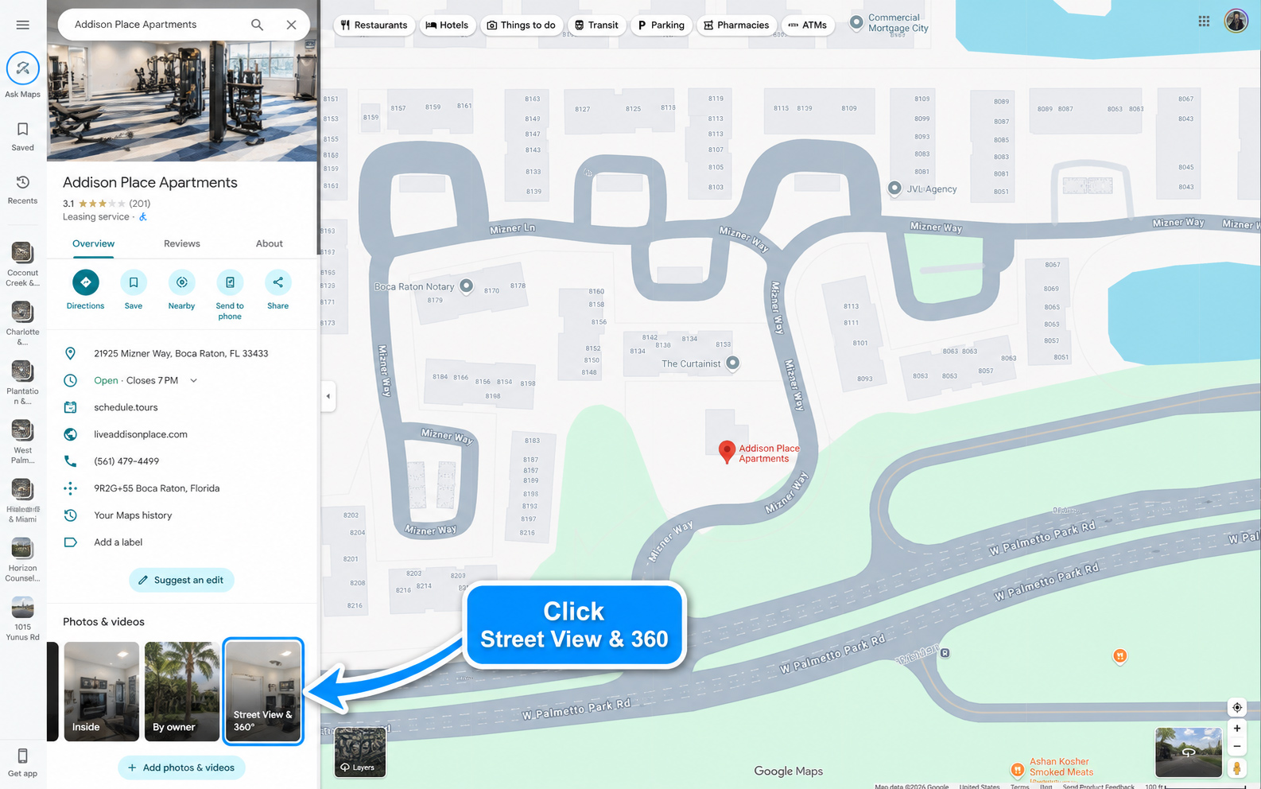The height and width of the screenshot is (789, 1261).
Task: Click Commercial Mortgage City marker
Action: (856, 22)
